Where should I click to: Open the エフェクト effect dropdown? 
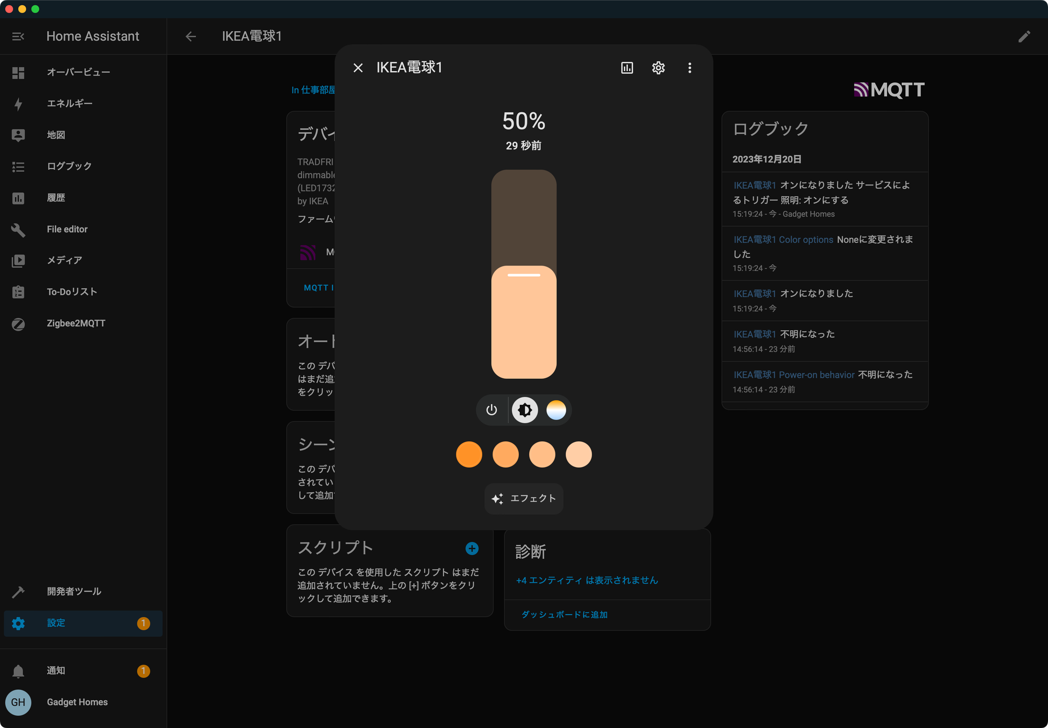(x=524, y=498)
